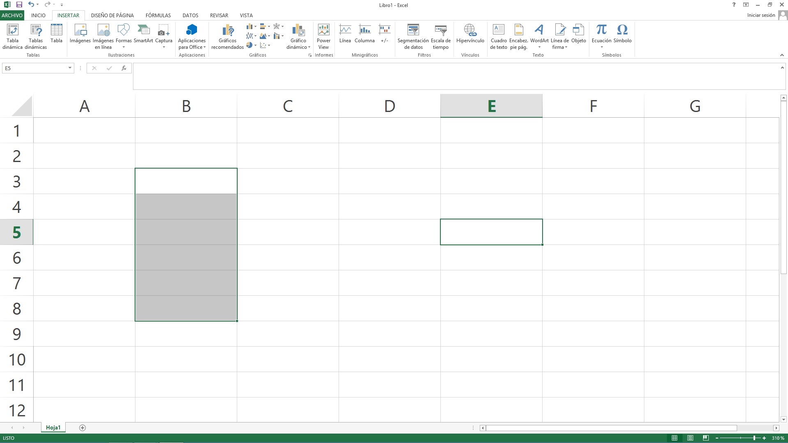Expand the pie chart type dropdown
This screenshot has width=788, height=443.
255,46
